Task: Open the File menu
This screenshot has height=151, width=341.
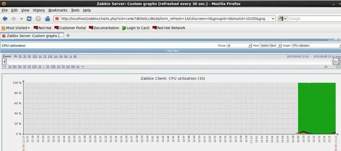Action: pos(5,10)
